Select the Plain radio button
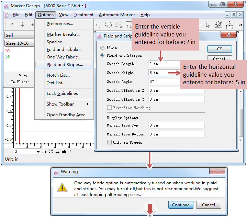 click(102, 48)
